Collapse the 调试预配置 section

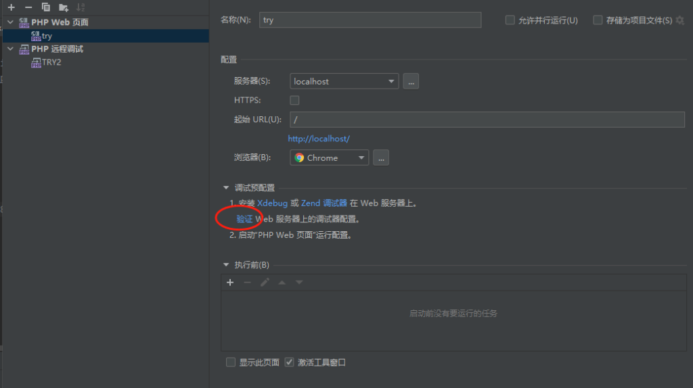226,188
